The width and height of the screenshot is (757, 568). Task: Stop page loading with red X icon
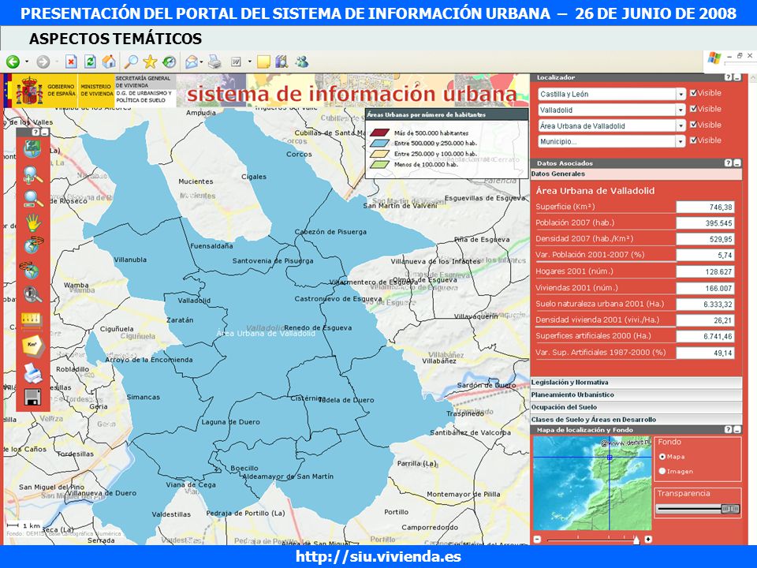coord(71,62)
